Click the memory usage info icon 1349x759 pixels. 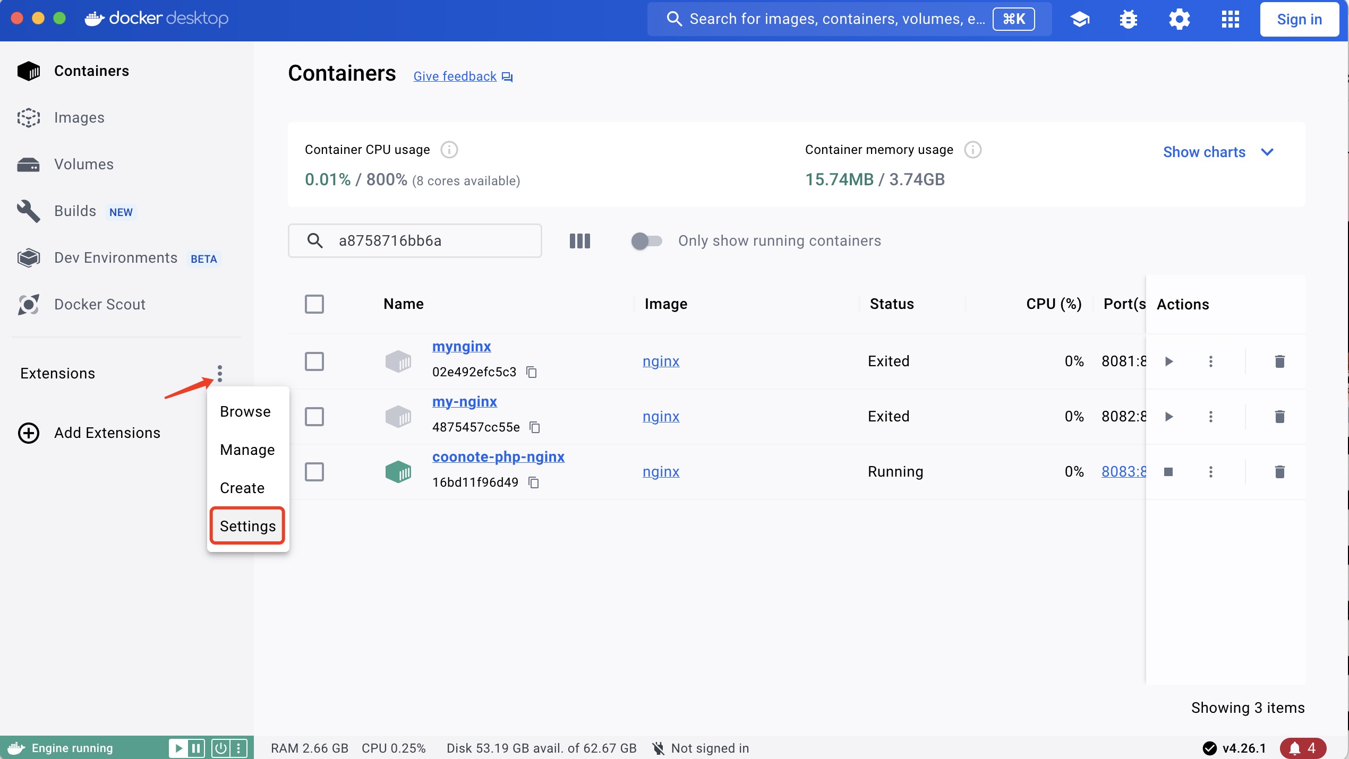973,150
